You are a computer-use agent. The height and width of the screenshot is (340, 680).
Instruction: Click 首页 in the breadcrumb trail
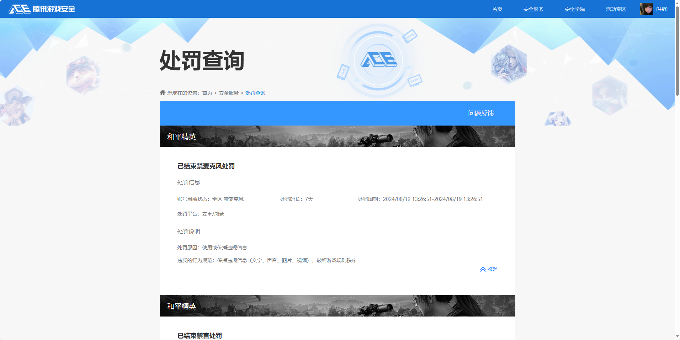207,92
